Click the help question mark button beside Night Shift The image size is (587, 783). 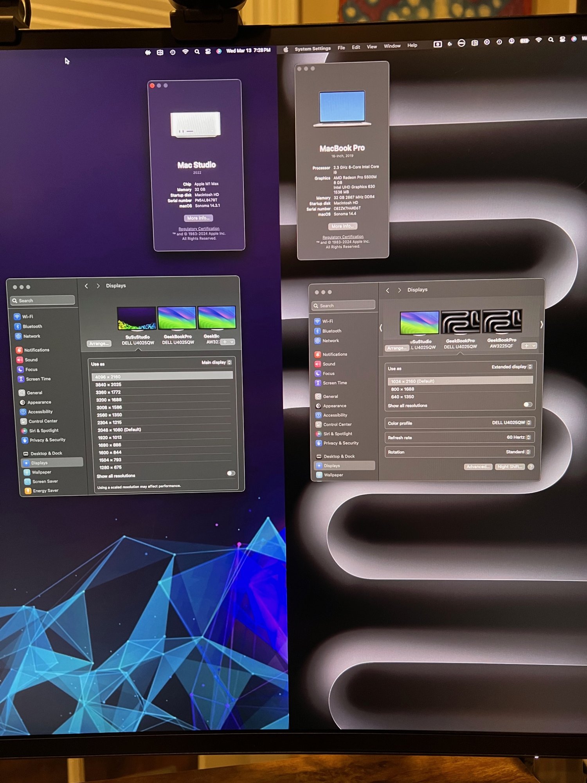[531, 467]
